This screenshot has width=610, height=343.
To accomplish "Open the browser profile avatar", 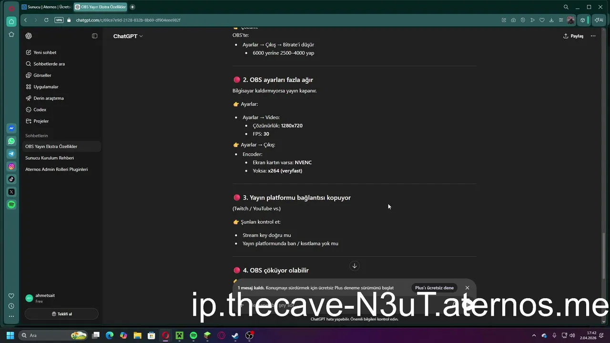I will tap(571, 20).
